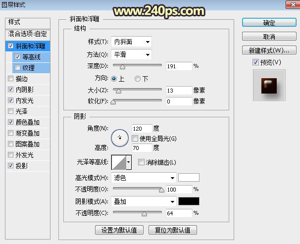Uncheck the 斜面和浮雕 checkbox
The image size is (300, 244).
click(11, 46)
